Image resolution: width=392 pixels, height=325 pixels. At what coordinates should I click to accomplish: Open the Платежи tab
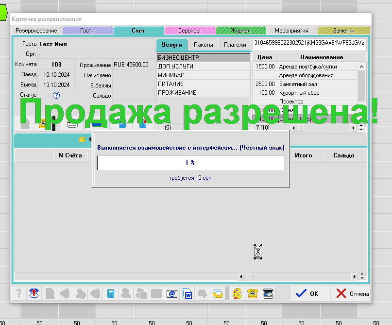(x=235, y=45)
